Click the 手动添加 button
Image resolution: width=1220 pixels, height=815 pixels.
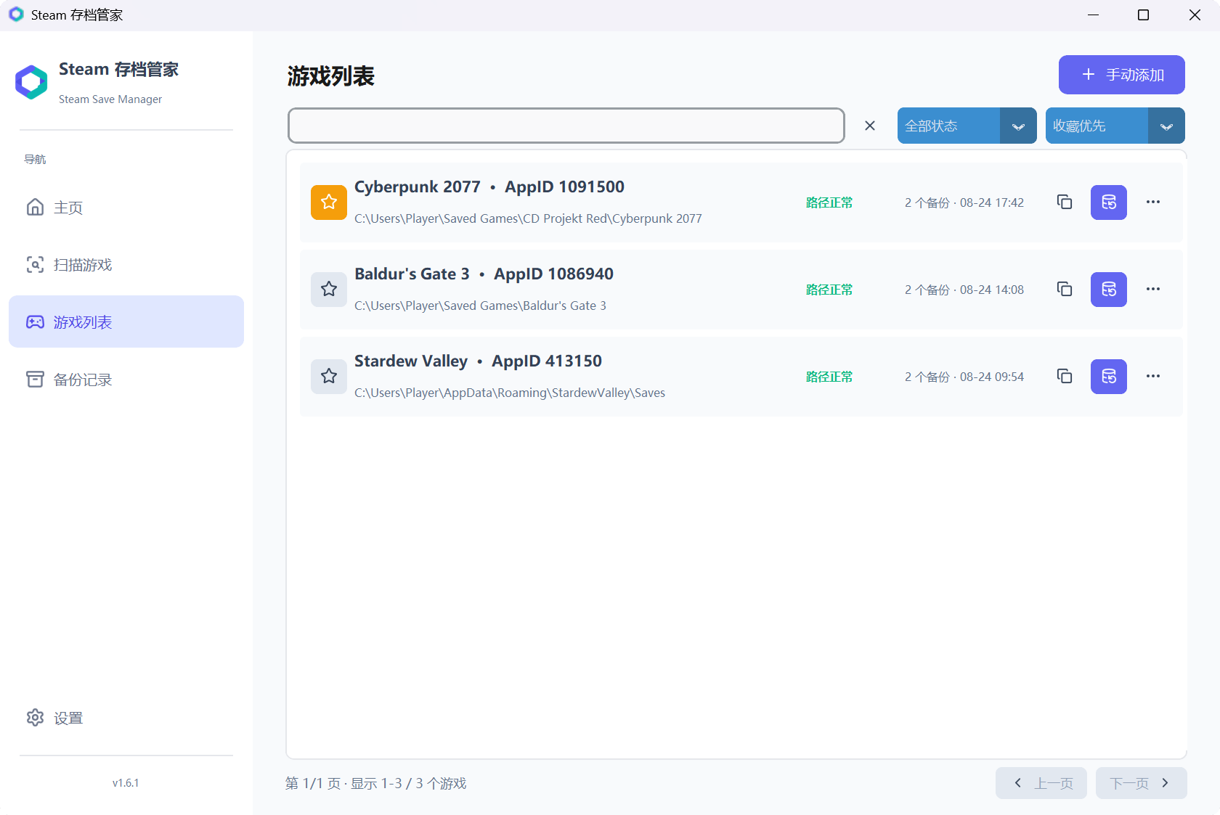1121,75
